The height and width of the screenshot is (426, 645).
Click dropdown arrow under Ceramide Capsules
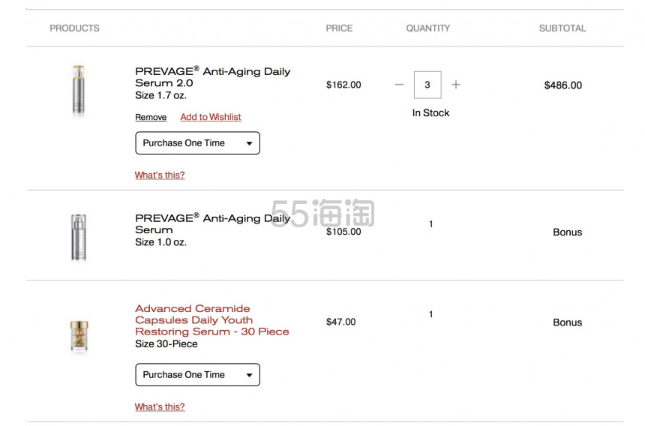[x=249, y=375]
